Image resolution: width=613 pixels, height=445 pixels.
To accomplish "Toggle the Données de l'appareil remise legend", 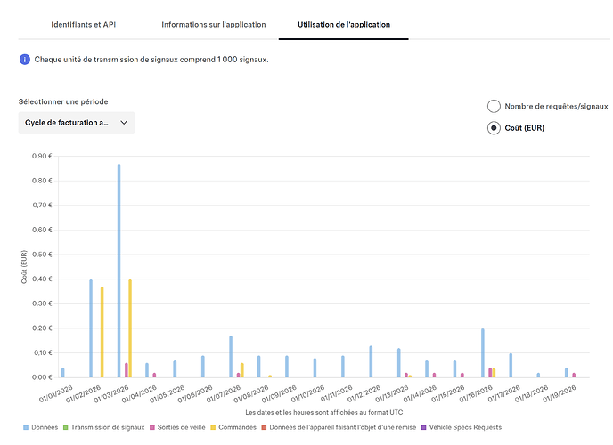I will (x=263, y=428).
